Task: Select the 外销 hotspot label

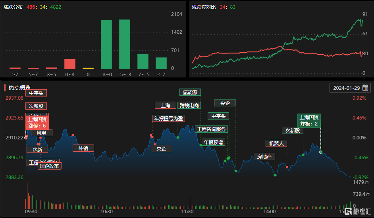Action: (x=83, y=148)
